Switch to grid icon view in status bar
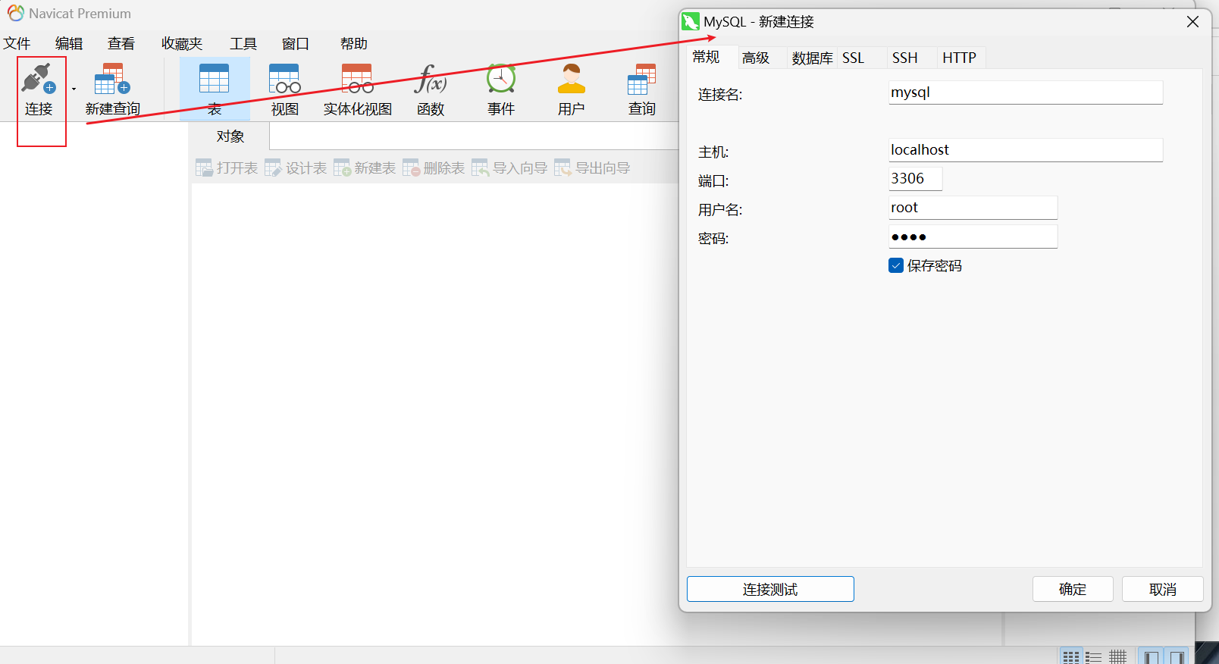Image resolution: width=1219 pixels, height=664 pixels. (x=1070, y=656)
